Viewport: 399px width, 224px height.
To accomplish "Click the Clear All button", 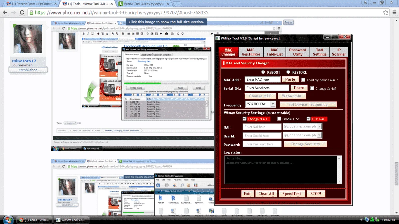I will 266,194.
